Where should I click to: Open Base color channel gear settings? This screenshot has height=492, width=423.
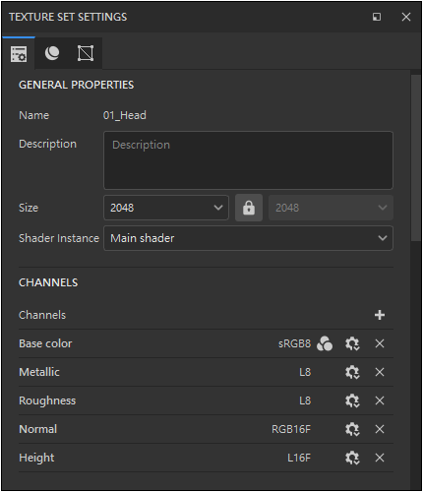click(352, 343)
